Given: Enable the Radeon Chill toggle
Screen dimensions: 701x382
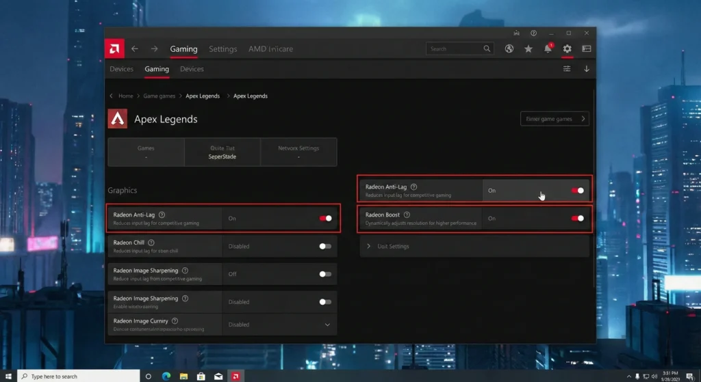Looking at the screenshot, I should [325, 246].
